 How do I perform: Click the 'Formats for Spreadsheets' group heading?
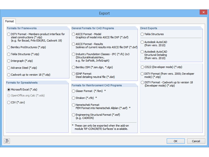22,83
